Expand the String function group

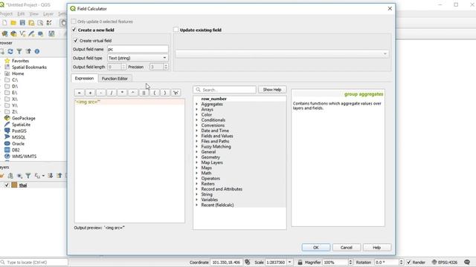196,194
